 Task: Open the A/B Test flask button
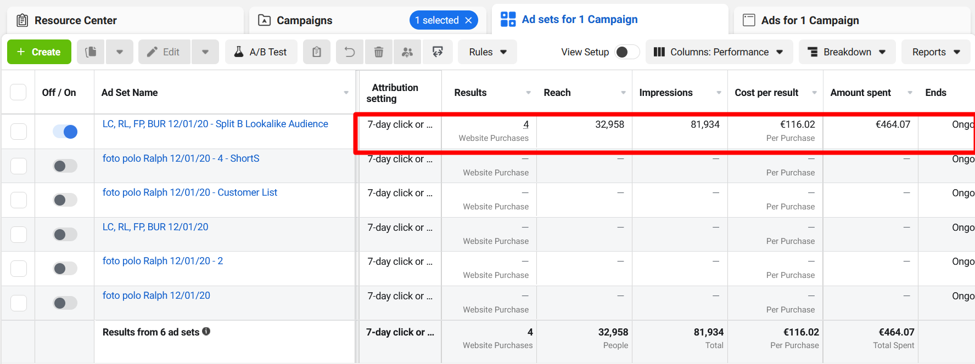tap(261, 52)
